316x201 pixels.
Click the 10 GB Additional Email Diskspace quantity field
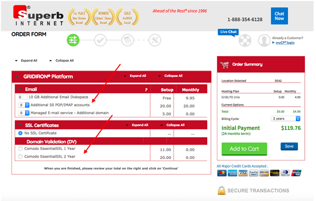[23, 97]
